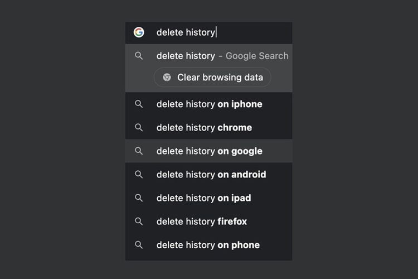
Task: Click the magnifier icon next to "firefox" suggestion
Action: pyautogui.click(x=139, y=221)
